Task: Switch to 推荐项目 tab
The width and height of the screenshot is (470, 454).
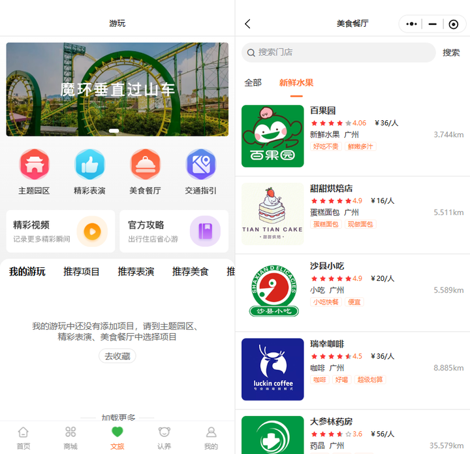Action: (x=81, y=272)
